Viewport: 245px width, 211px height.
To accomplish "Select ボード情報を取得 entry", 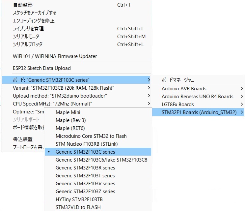I will point(23,128).
